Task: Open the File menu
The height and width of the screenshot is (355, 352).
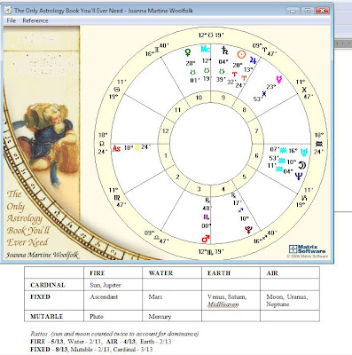Action: pyautogui.click(x=12, y=20)
